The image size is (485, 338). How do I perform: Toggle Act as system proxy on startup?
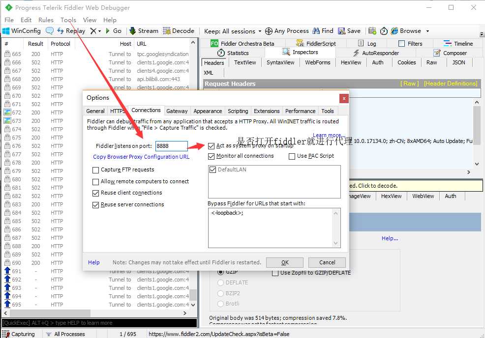click(x=211, y=146)
